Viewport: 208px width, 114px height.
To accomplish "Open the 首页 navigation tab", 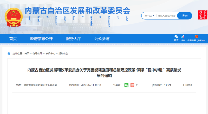I will (13, 39).
